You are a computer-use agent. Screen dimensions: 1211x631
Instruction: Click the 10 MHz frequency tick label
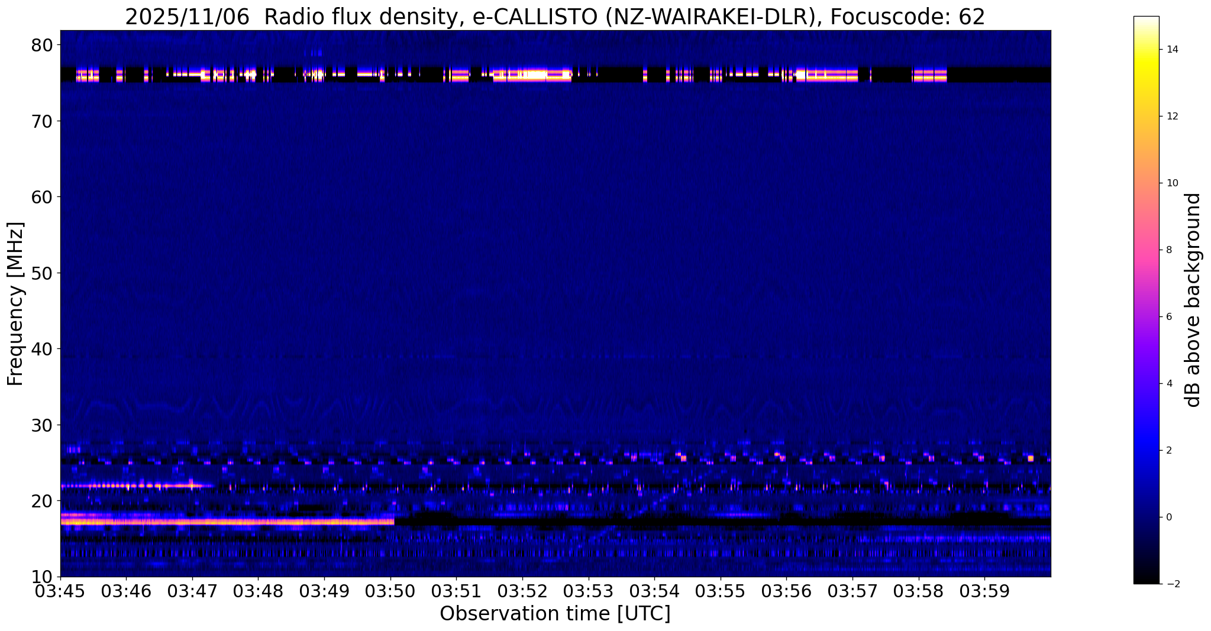[x=42, y=577]
